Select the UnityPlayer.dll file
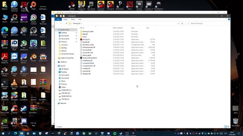Viewport: 243px width, 136px height. [x=87, y=60]
